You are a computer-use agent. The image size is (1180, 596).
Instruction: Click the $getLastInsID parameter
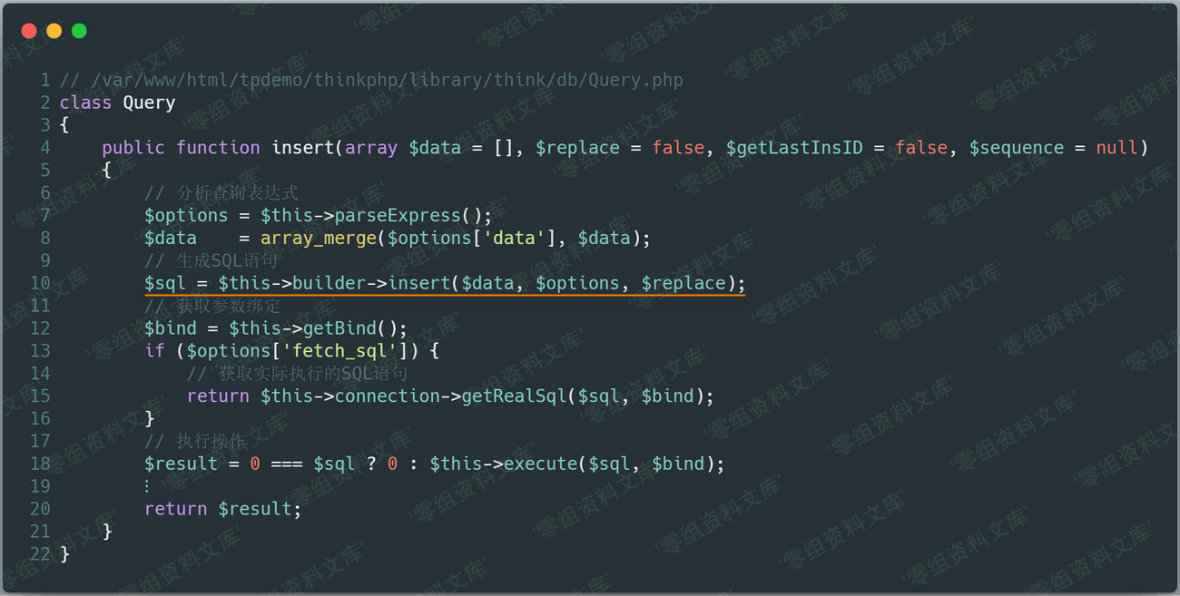tap(794, 148)
